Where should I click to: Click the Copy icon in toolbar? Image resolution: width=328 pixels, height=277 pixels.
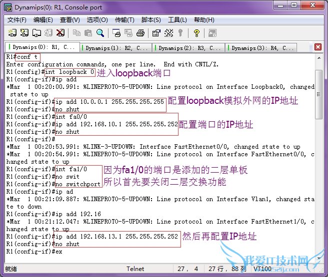[76, 33]
